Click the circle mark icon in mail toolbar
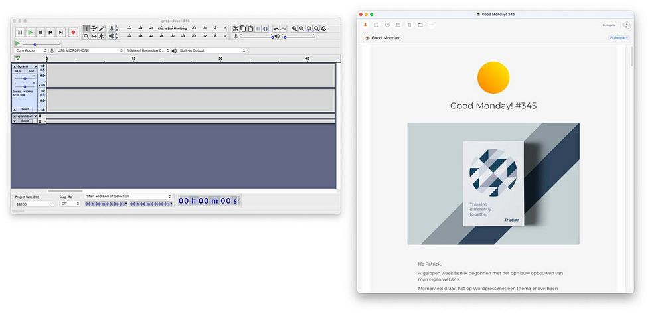Viewport: 664px width, 318px height. click(x=376, y=25)
